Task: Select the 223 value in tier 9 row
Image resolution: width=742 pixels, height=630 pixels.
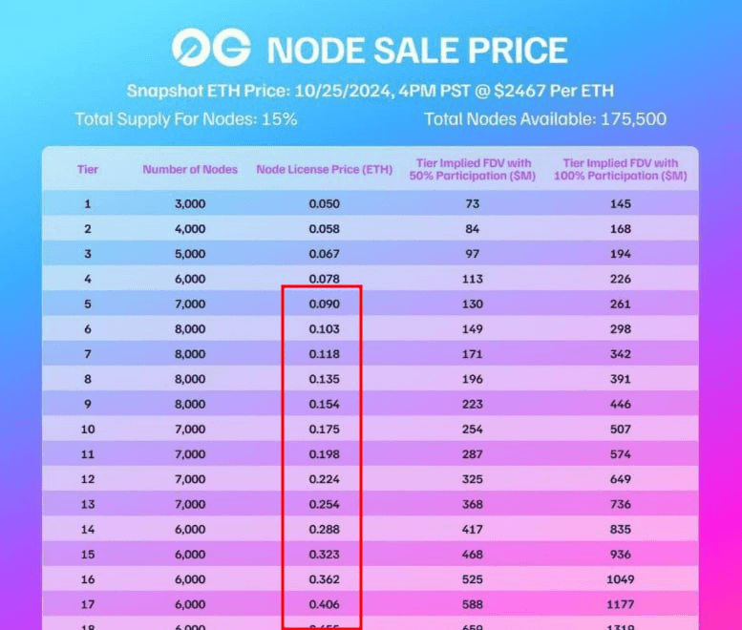Action: click(x=473, y=404)
